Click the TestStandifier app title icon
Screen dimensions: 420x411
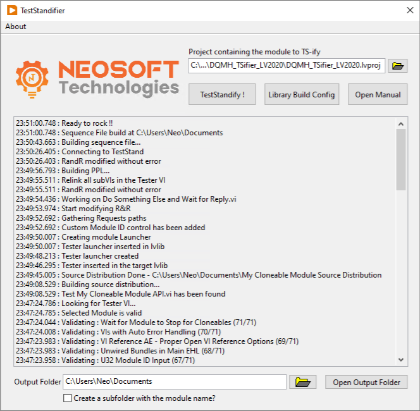pyautogui.click(x=12, y=11)
